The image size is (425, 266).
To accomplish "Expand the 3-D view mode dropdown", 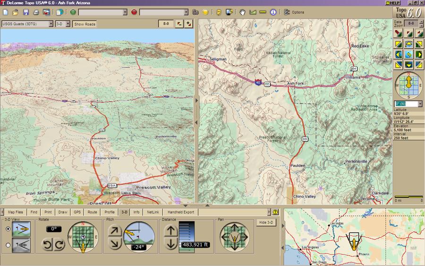I will pos(62,24).
